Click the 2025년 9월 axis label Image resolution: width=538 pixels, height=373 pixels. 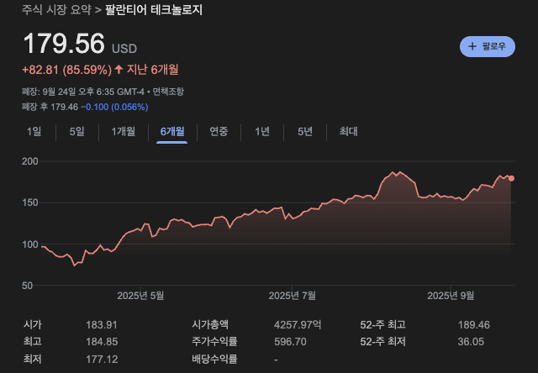pyautogui.click(x=451, y=295)
